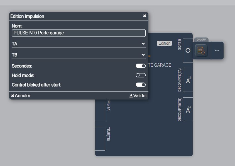Click Annuler to cancel editing

[21, 95]
